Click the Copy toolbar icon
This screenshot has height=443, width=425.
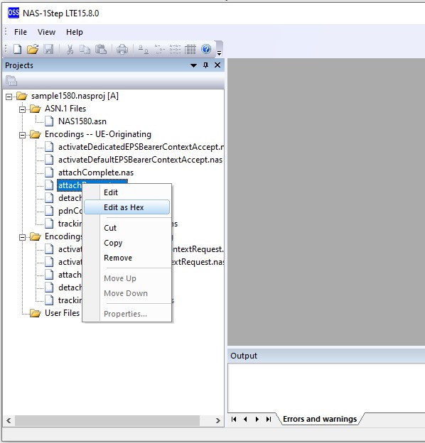pyautogui.click(x=85, y=49)
